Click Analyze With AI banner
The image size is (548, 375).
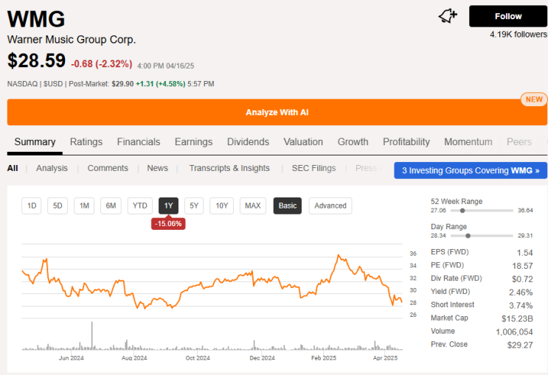(x=277, y=113)
